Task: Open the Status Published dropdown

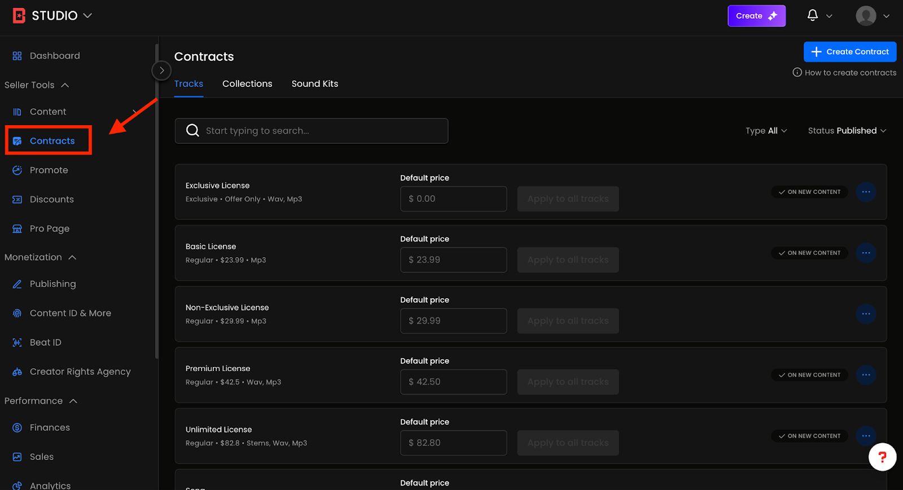Action: click(847, 131)
